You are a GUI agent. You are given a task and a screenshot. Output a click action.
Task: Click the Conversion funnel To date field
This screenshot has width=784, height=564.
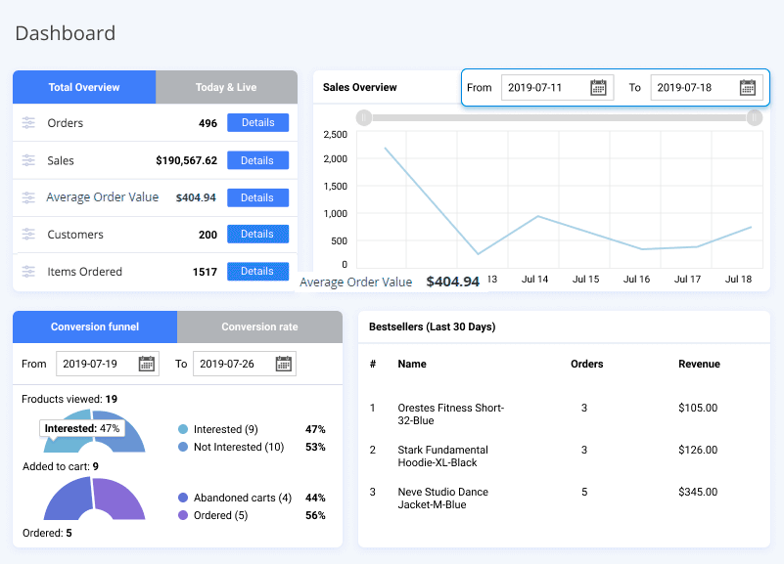pyautogui.click(x=232, y=364)
